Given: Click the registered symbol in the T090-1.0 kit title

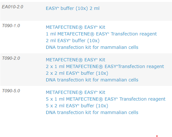Looking at the screenshot, I should click(81, 27).
